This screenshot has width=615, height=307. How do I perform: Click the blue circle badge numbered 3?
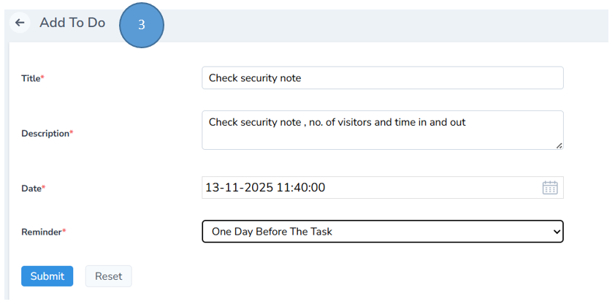coord(142,25)
